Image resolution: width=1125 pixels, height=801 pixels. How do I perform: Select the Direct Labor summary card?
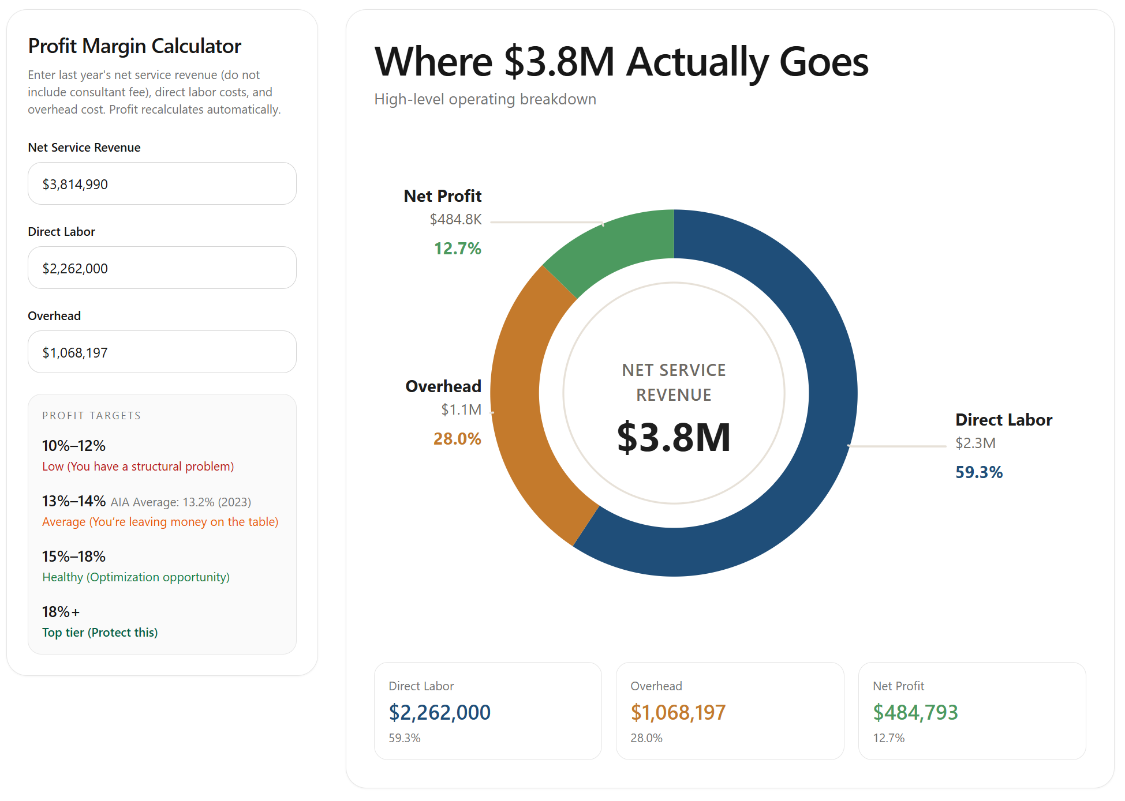488,711
